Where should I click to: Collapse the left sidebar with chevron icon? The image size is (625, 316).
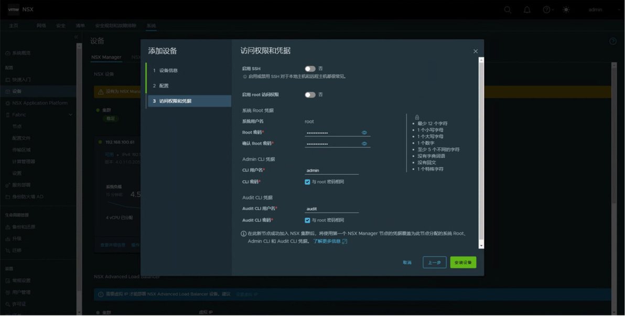coord(76,37)
